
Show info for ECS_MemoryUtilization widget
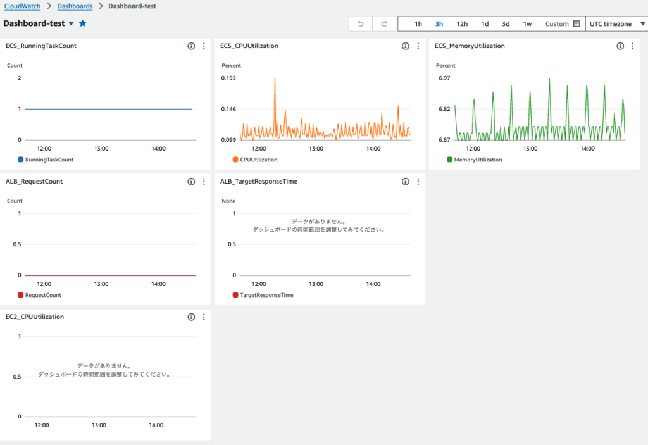[620, 46]
